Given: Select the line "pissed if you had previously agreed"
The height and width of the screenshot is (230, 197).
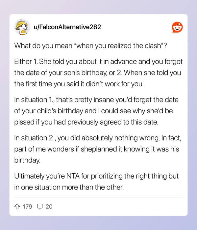Looking at the screenshot, I should 86,122.
